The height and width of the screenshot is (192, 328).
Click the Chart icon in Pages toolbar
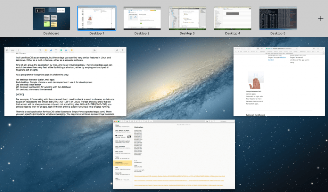[51, 50]
